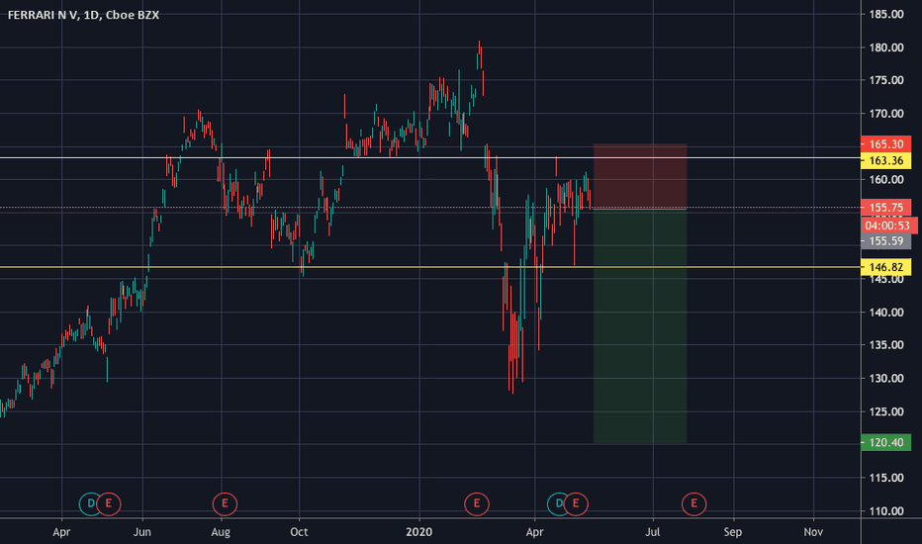Click the dividend D marker before Jun
This screenshot has height=544, width=922.
pos(91,503)
